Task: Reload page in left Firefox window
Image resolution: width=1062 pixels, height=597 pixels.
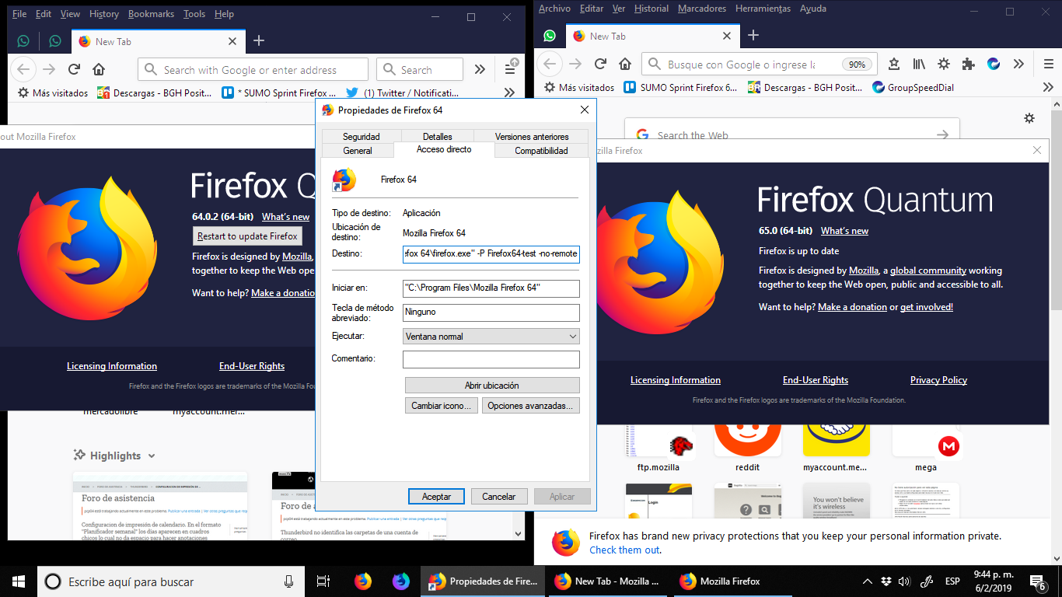Action: [x=75, y=69]
